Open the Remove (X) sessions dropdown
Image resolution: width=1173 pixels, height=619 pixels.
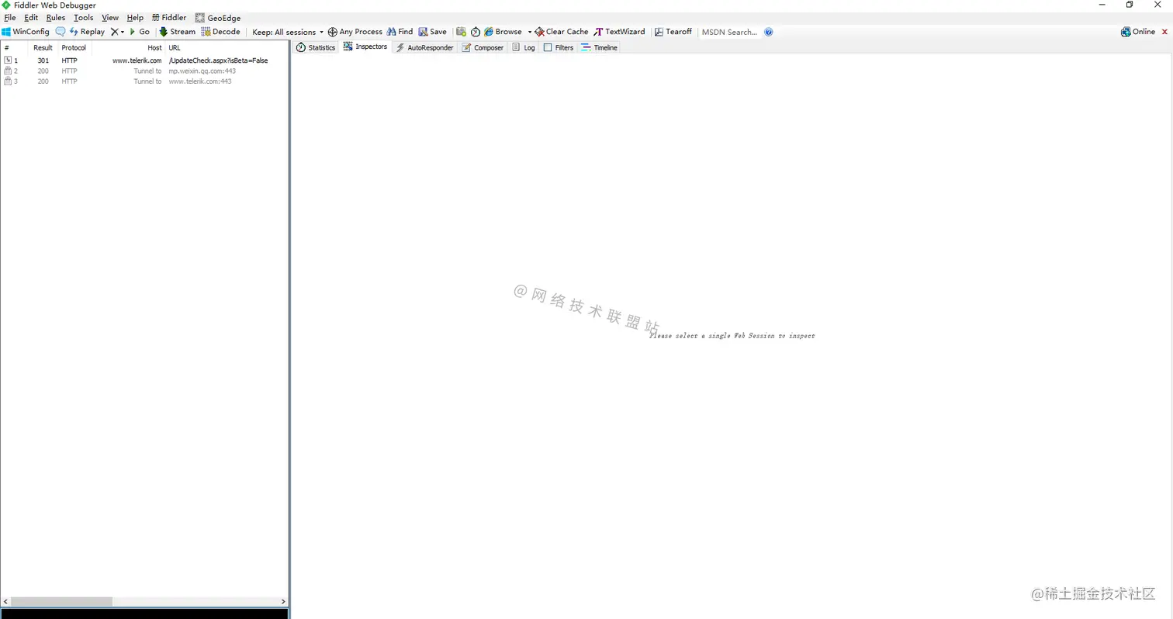(117, 32)
